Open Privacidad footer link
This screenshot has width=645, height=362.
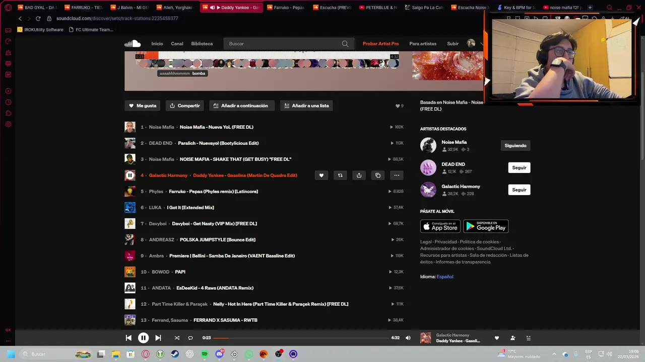pos(445,242)
